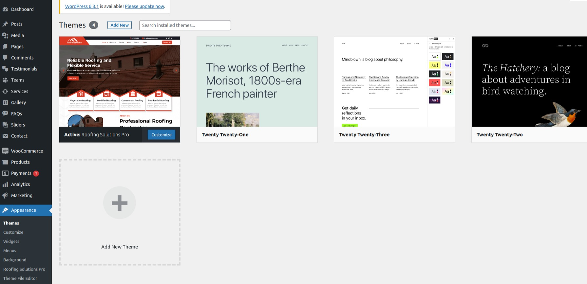Select the Twenty Twenty-Three theme thumbnail
Viewport: 587px width, 284px height.
click(x=394, y=81)
